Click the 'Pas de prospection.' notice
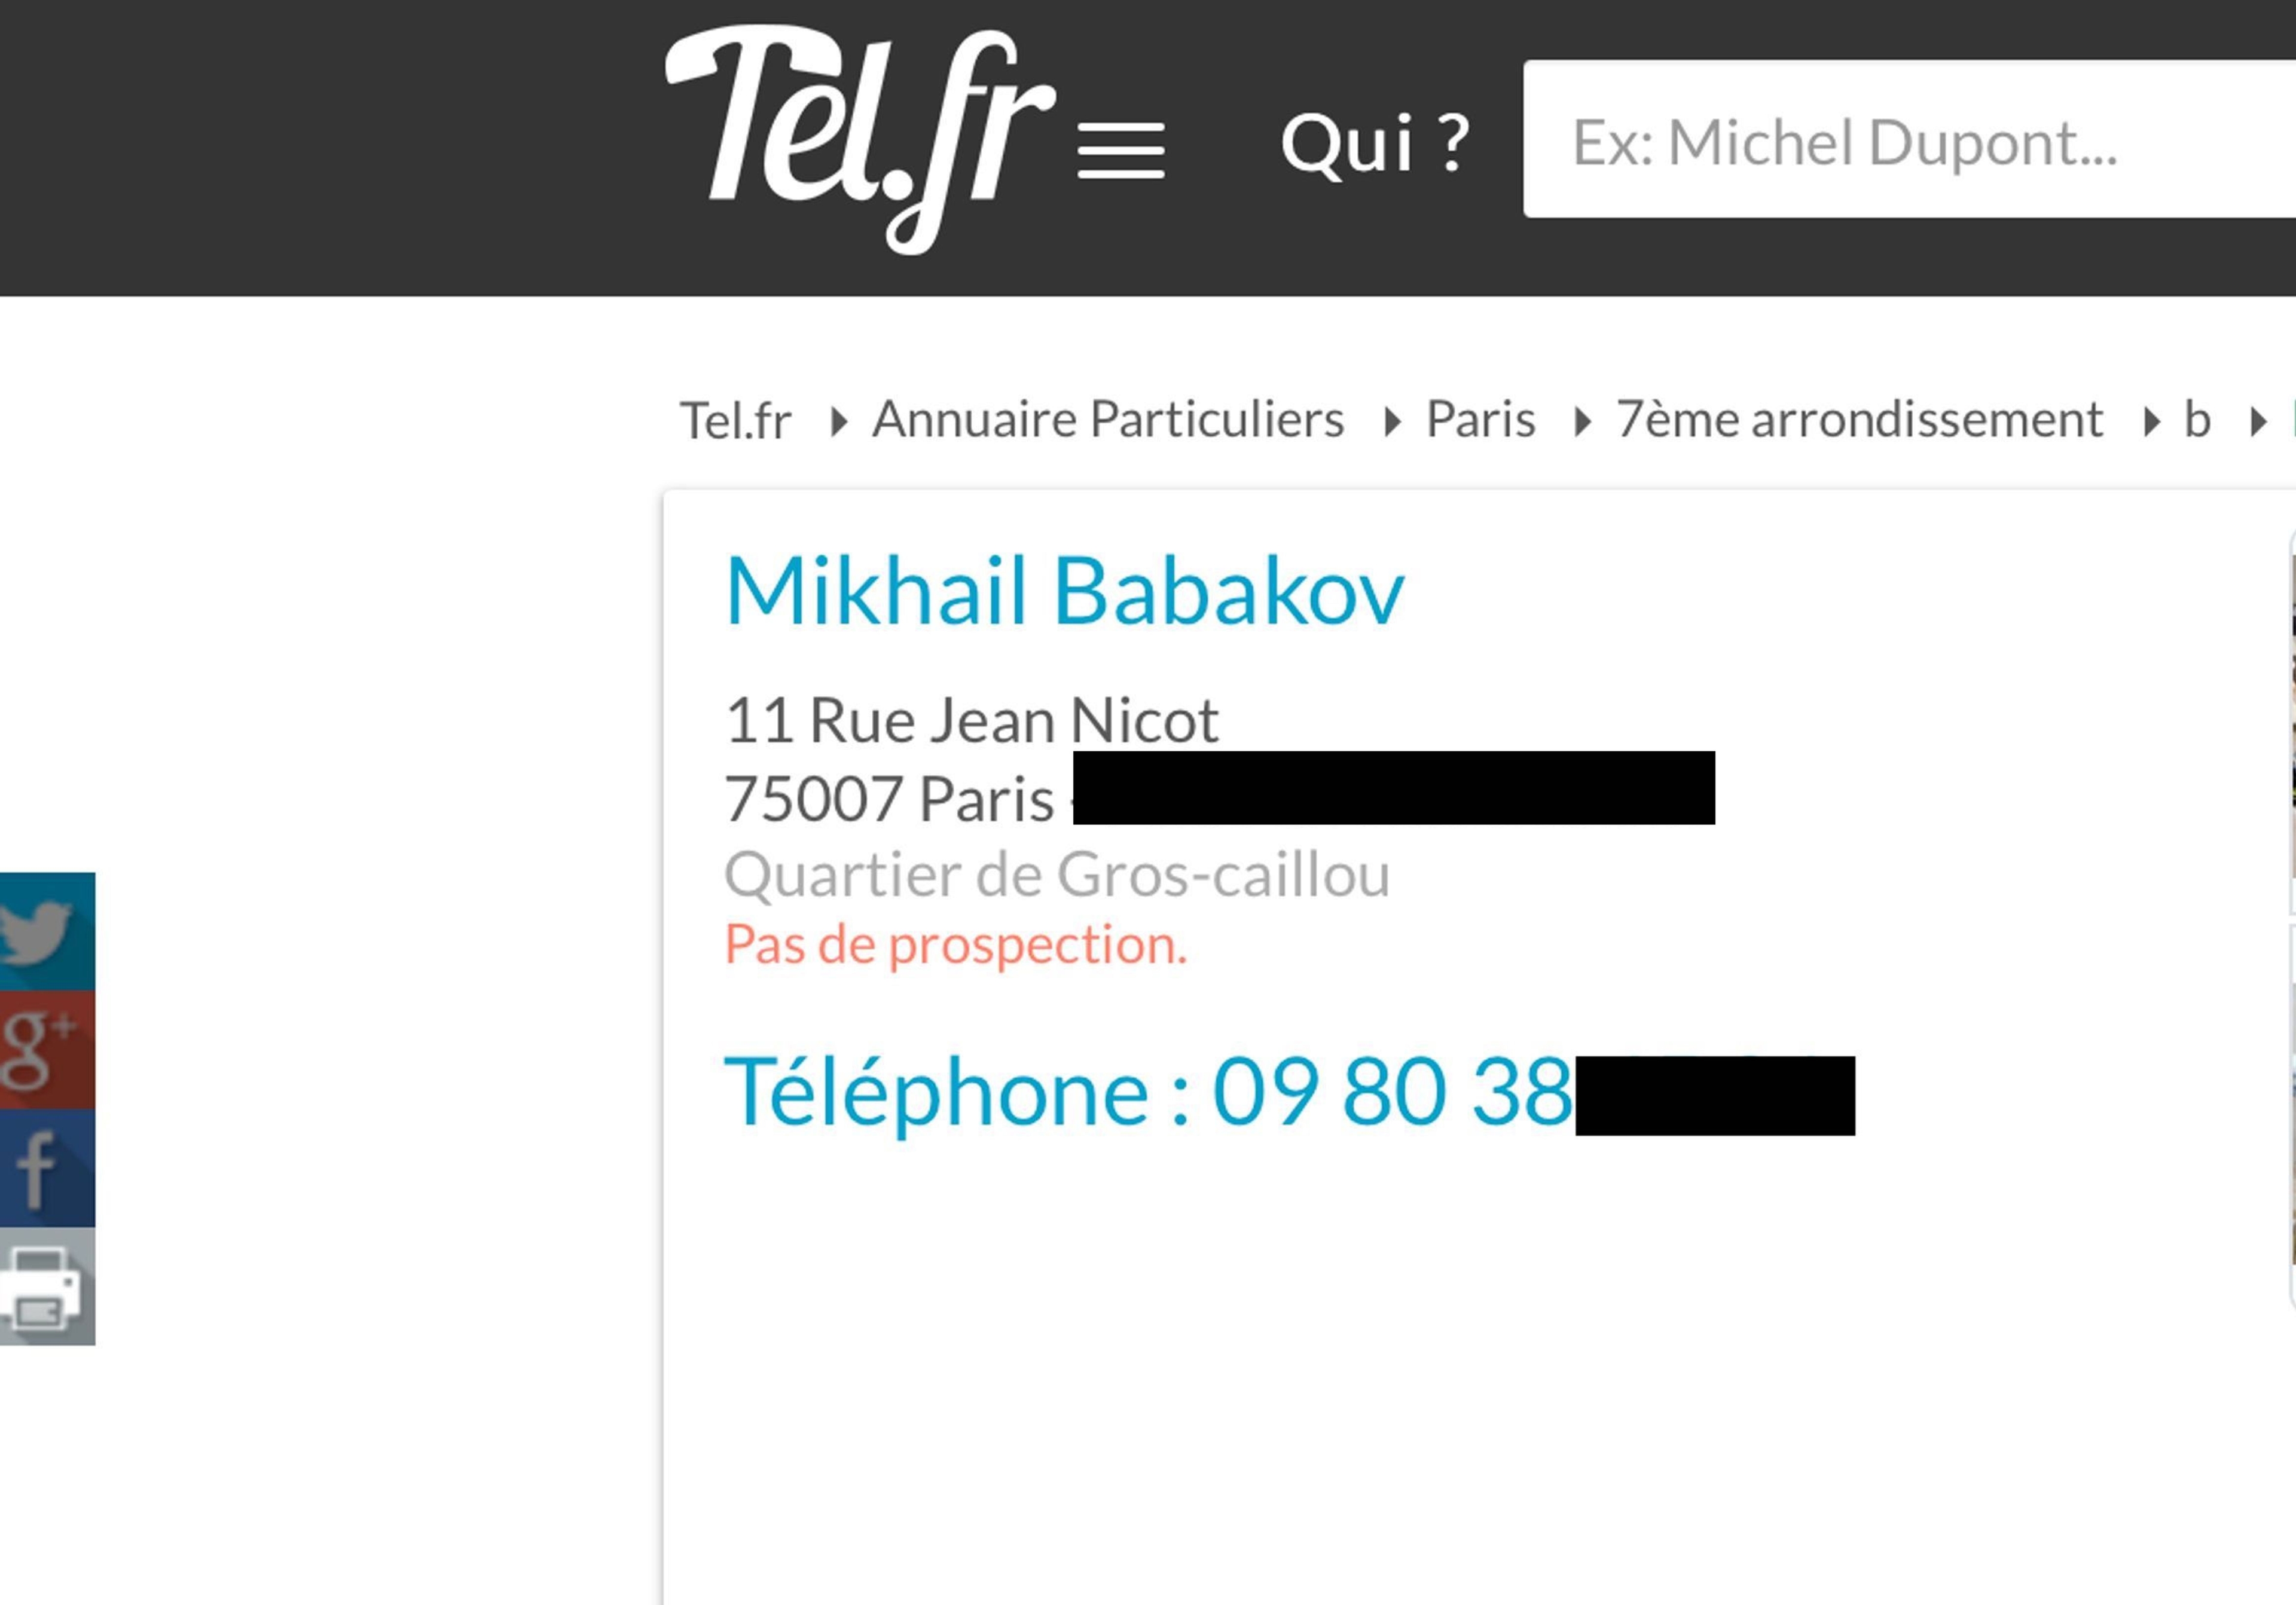 click(x=955, y=945)
